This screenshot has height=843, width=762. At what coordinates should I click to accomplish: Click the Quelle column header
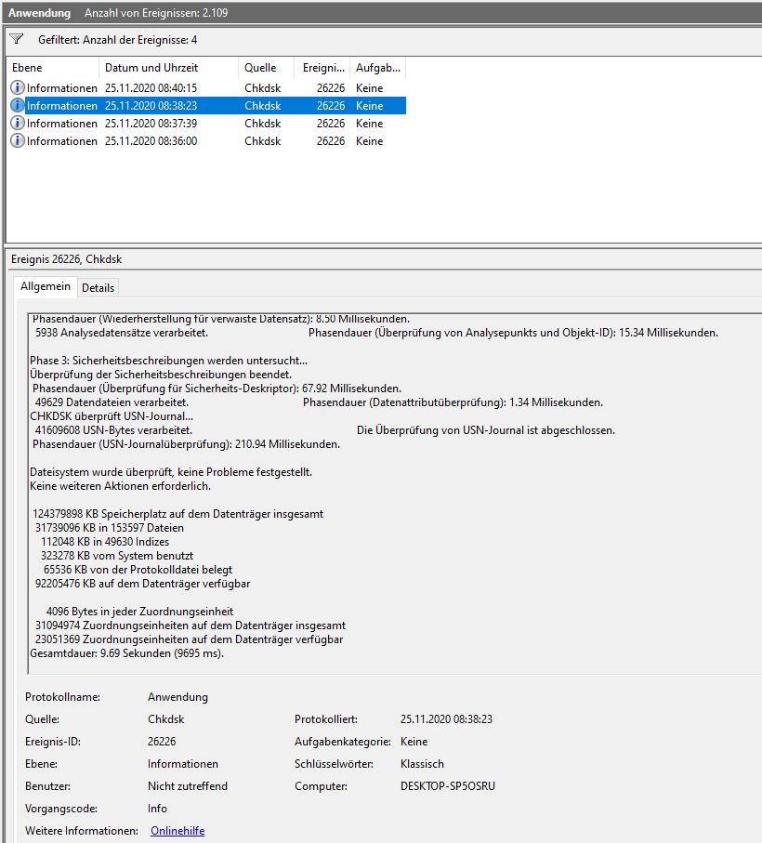click(265, 68)
